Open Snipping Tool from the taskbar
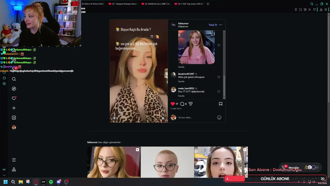Screen dimensions: 330x186 pyautogui.click(x=28, y=182)
